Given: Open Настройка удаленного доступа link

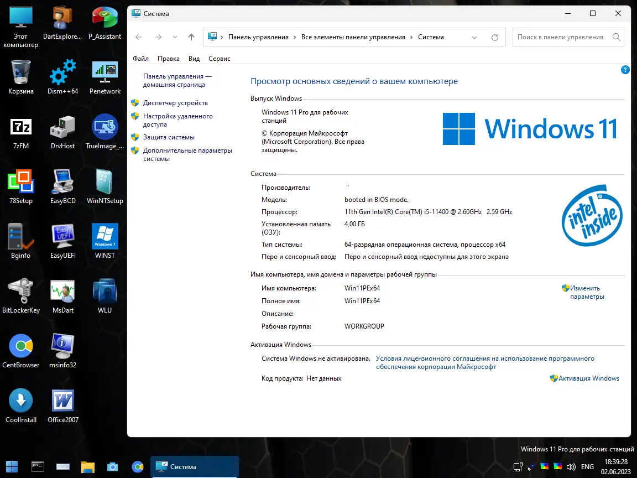Looking at the screenshot, I should pos(178,120).
